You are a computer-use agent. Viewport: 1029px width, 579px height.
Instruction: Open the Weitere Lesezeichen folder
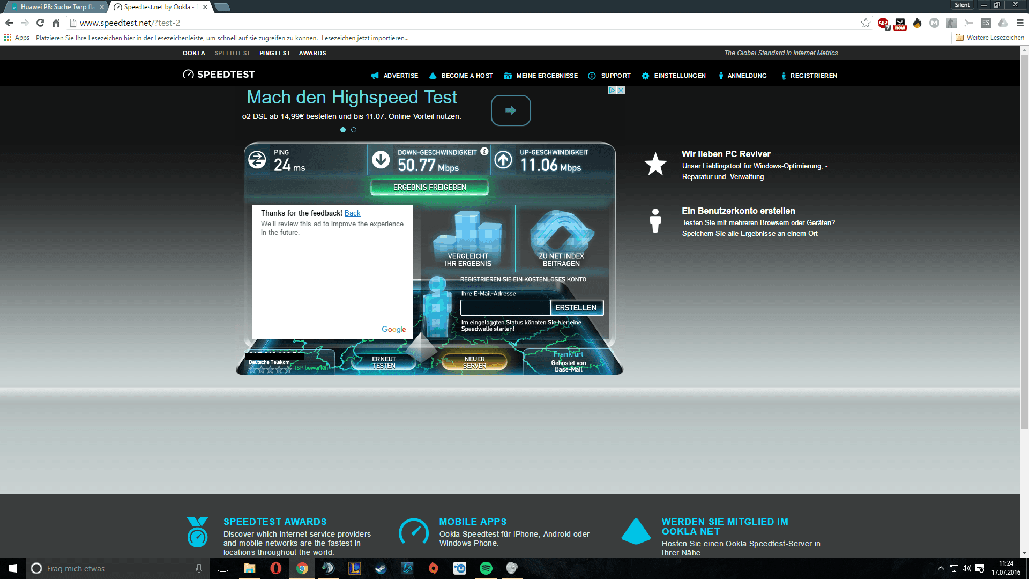989,38
